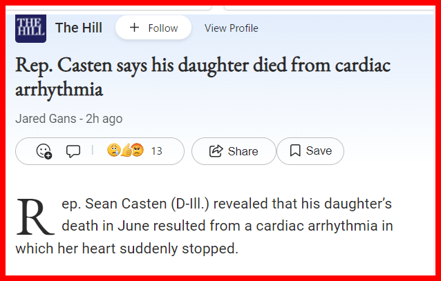Click the bookmark icon in Save

click(x=295, y=151)
